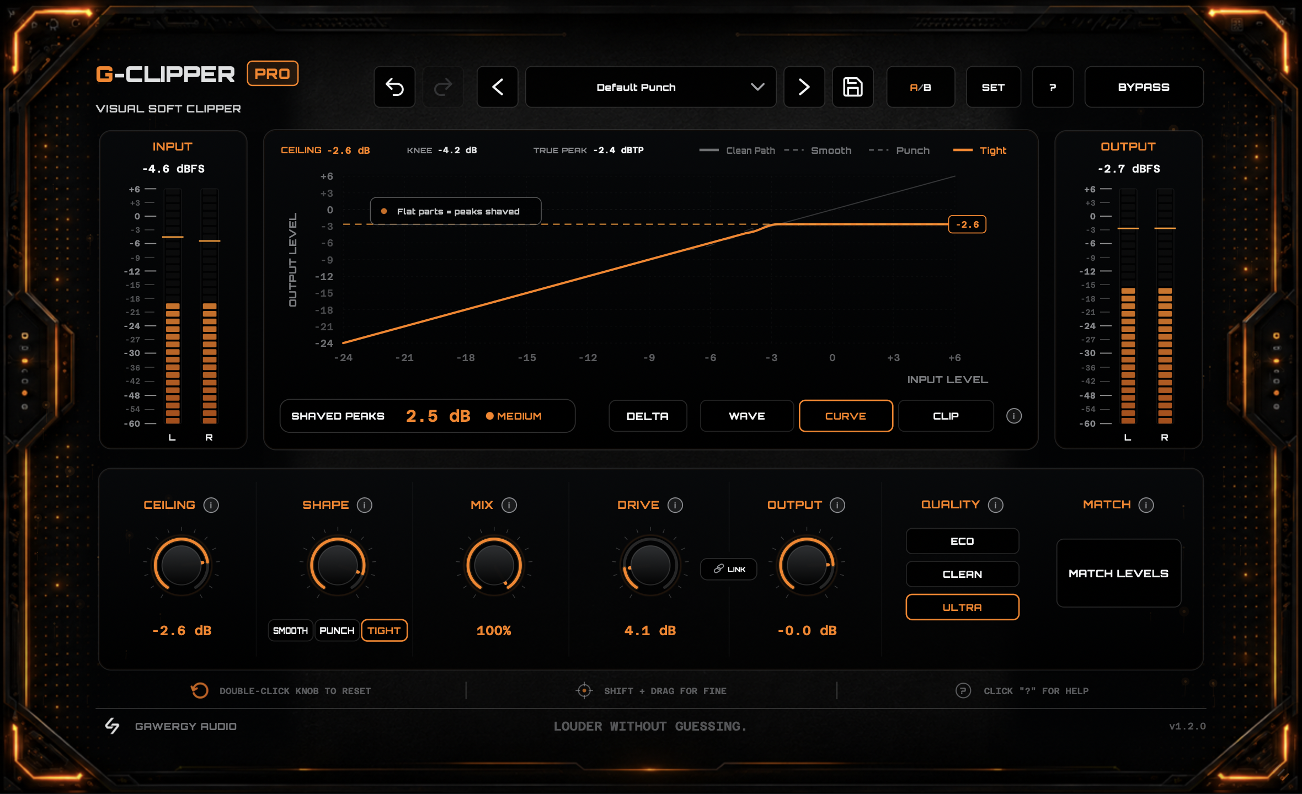
Task: Click the -4.6 dBFS input level readout
Action: coord(173,169)
